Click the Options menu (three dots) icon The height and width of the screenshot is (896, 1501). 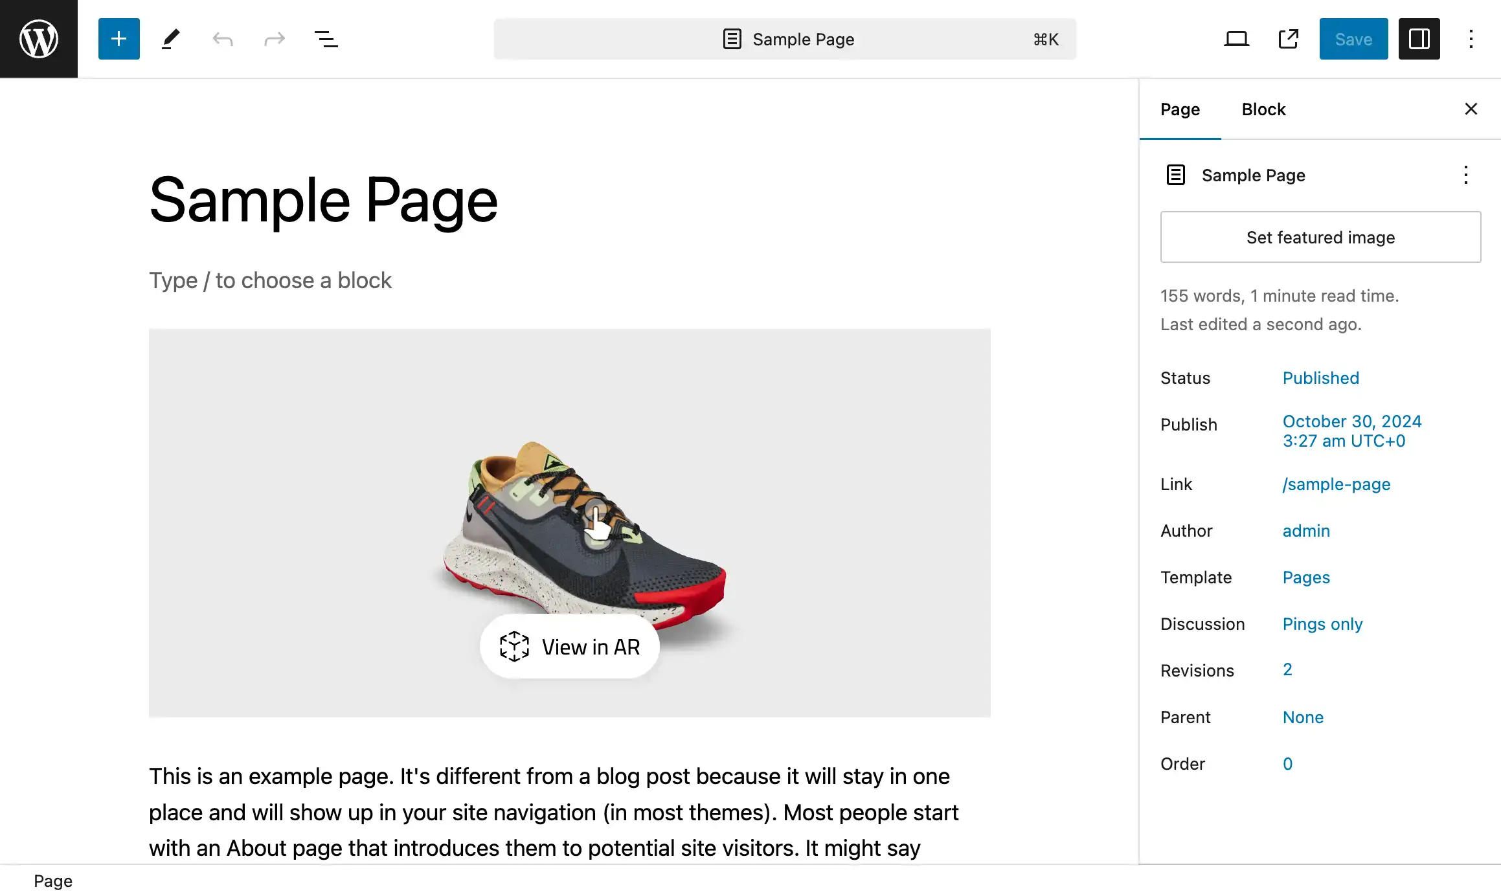[1471, 38]
